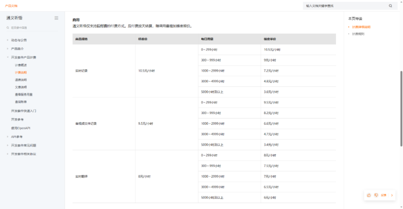
Task: Open the 计费概述 sidebar page
Action: coord(21,65)
